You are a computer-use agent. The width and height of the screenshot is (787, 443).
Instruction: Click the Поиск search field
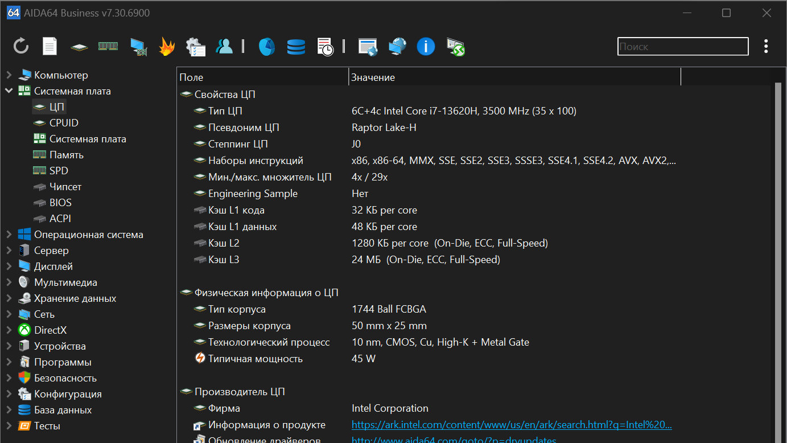[x=683, y=47]
